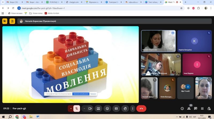Open Microsoft Word from the taskbar
The height and width of the screenshot is (119, 214).
[38, 117]
